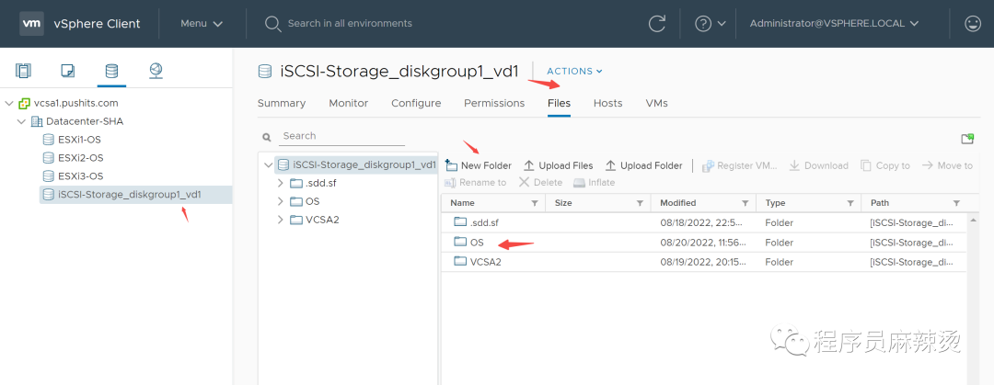Filter the Name column
This screenshot has width=994, height=385.
[x=535, y=203]
